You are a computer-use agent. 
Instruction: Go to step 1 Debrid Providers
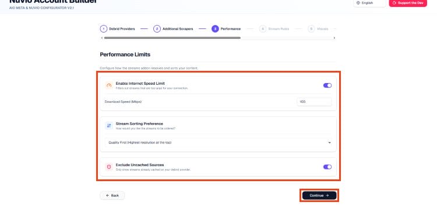tap(117, 29)
